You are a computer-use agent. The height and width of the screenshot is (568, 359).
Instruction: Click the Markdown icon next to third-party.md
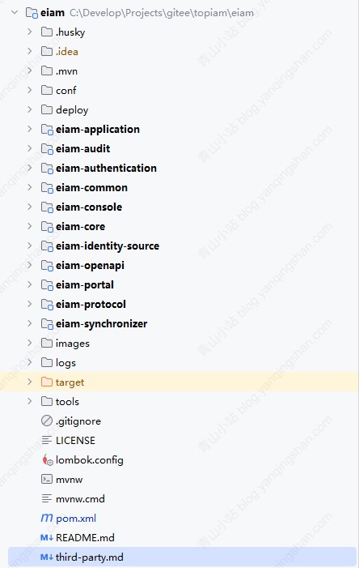coord(47,557)
